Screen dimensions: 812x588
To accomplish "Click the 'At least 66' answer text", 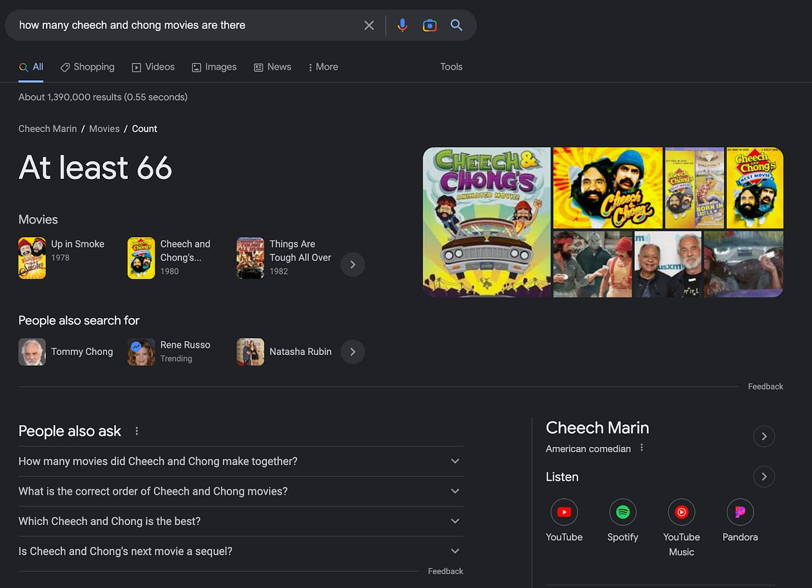I will click(95, 168).
